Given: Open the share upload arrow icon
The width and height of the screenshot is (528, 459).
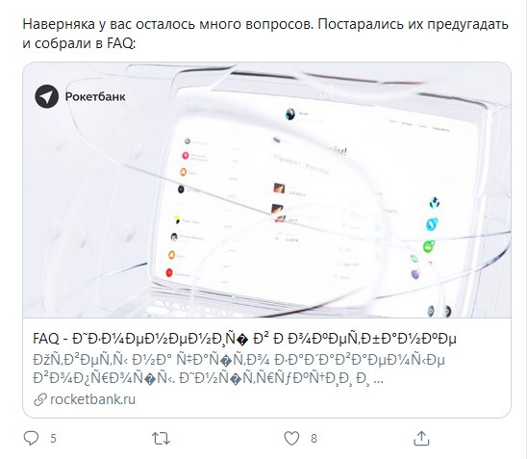Looking at the screenshot, I should (421, 438).
